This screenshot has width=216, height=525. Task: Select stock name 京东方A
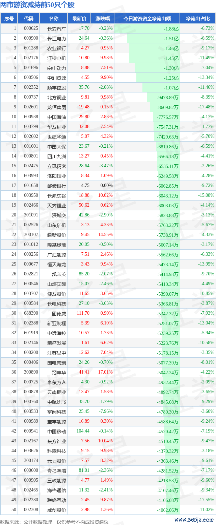click(57, 382)
